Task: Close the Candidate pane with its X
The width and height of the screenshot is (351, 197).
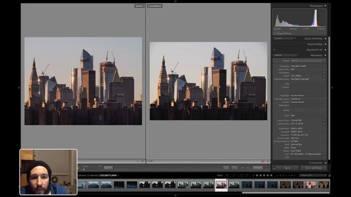Action: [x=268, y=161]
